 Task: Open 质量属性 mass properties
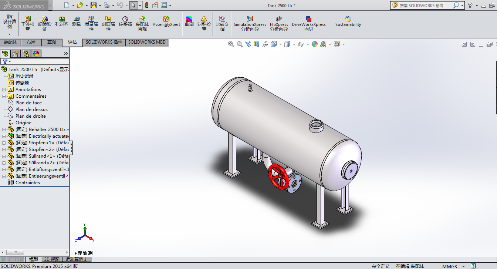(91, 23)
